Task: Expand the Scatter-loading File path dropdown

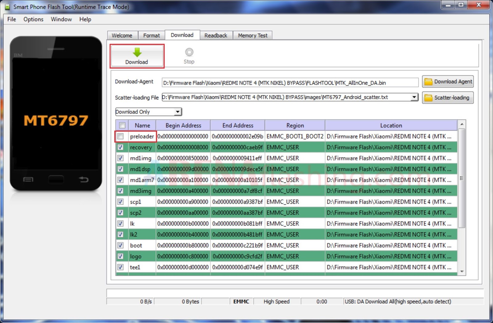Action: (x=414, y=97)
